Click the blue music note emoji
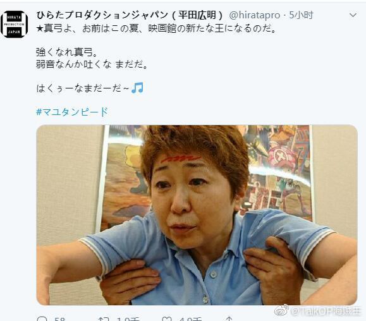 (x=137, y=88)
